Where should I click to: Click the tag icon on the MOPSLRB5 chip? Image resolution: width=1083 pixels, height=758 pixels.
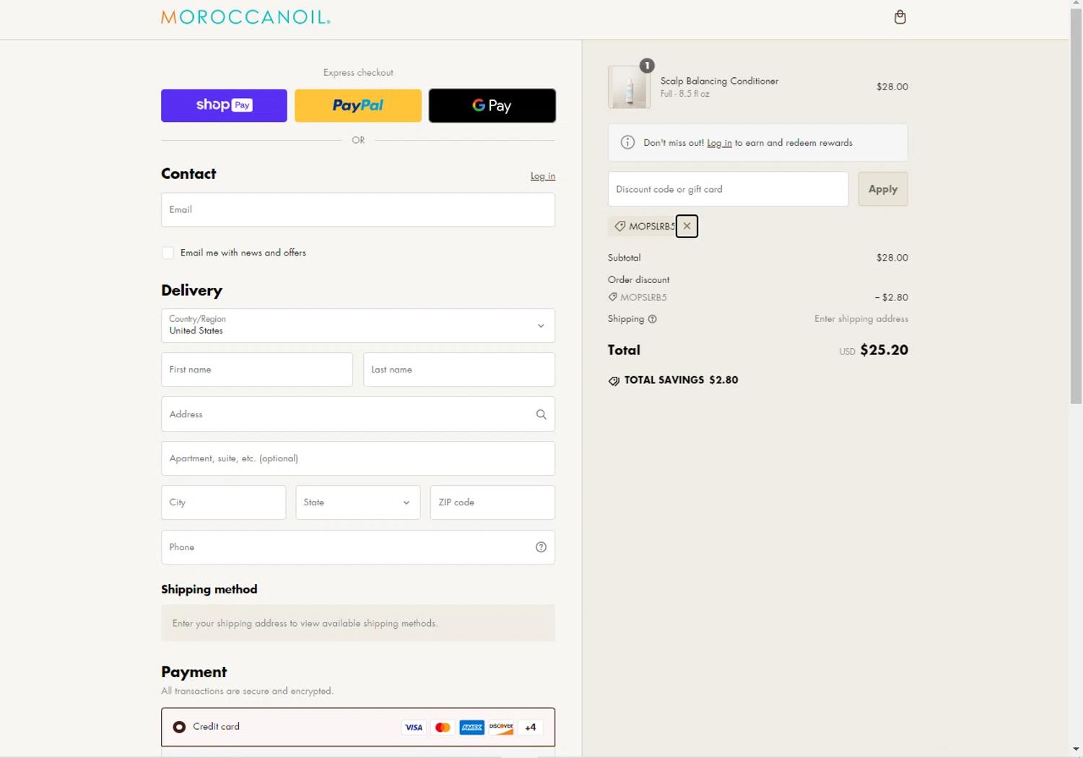point(619,226)
